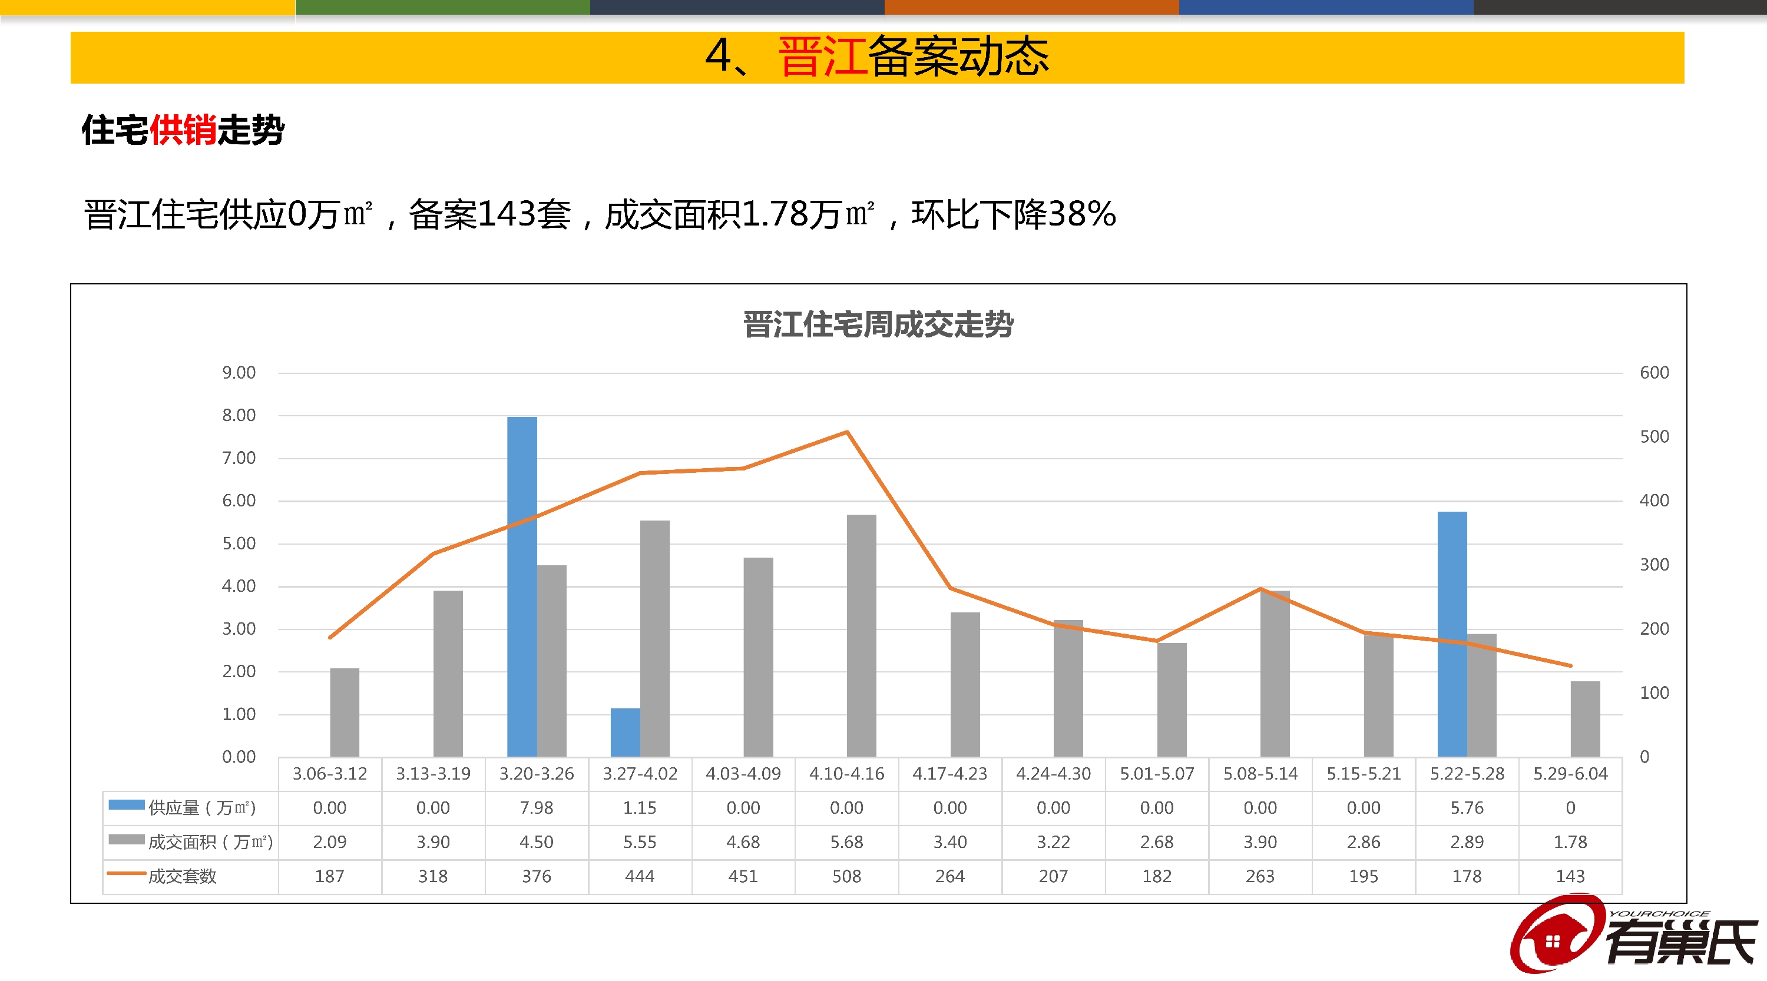1767x981 pixels.
Task: Click the units count 195 cell
Action: [1364, 877]
